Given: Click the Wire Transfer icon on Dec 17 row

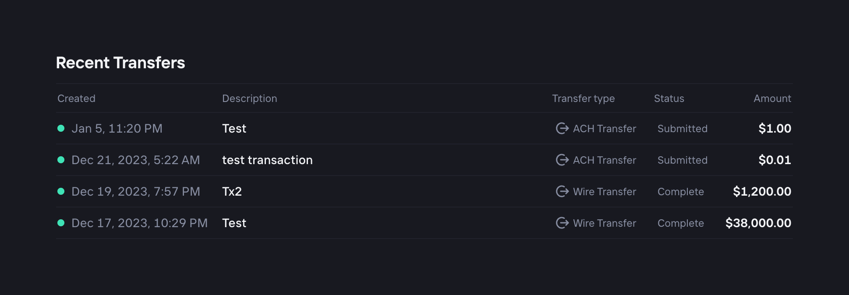Looking at the screenshot, I should coord(561,223).
